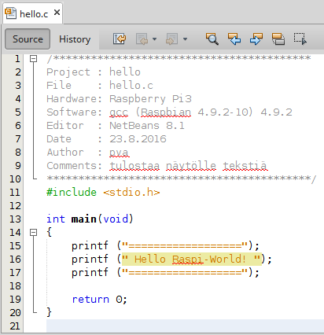Place cursor on empty line 21

[185, 326]
